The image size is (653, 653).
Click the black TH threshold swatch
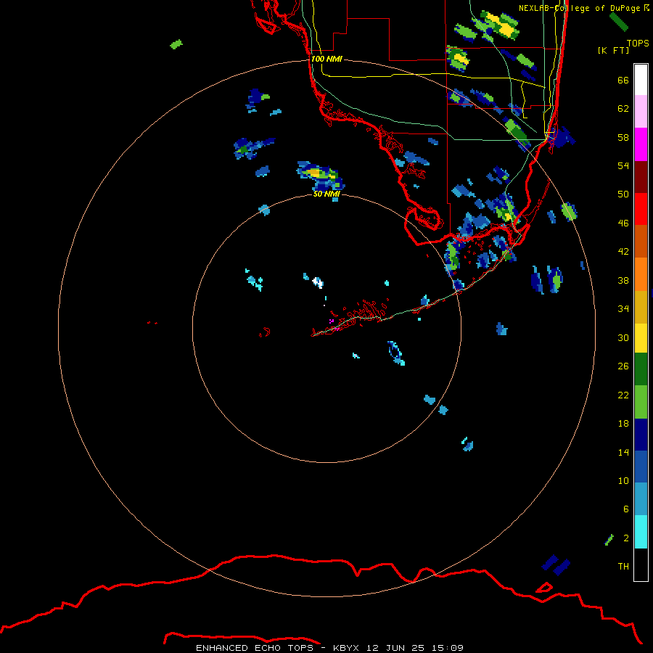641,564
